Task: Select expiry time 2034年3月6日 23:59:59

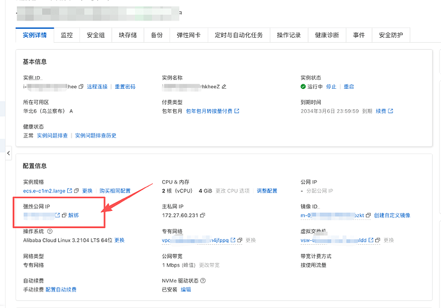Action: pyautogui.click(x=330, y=111)
